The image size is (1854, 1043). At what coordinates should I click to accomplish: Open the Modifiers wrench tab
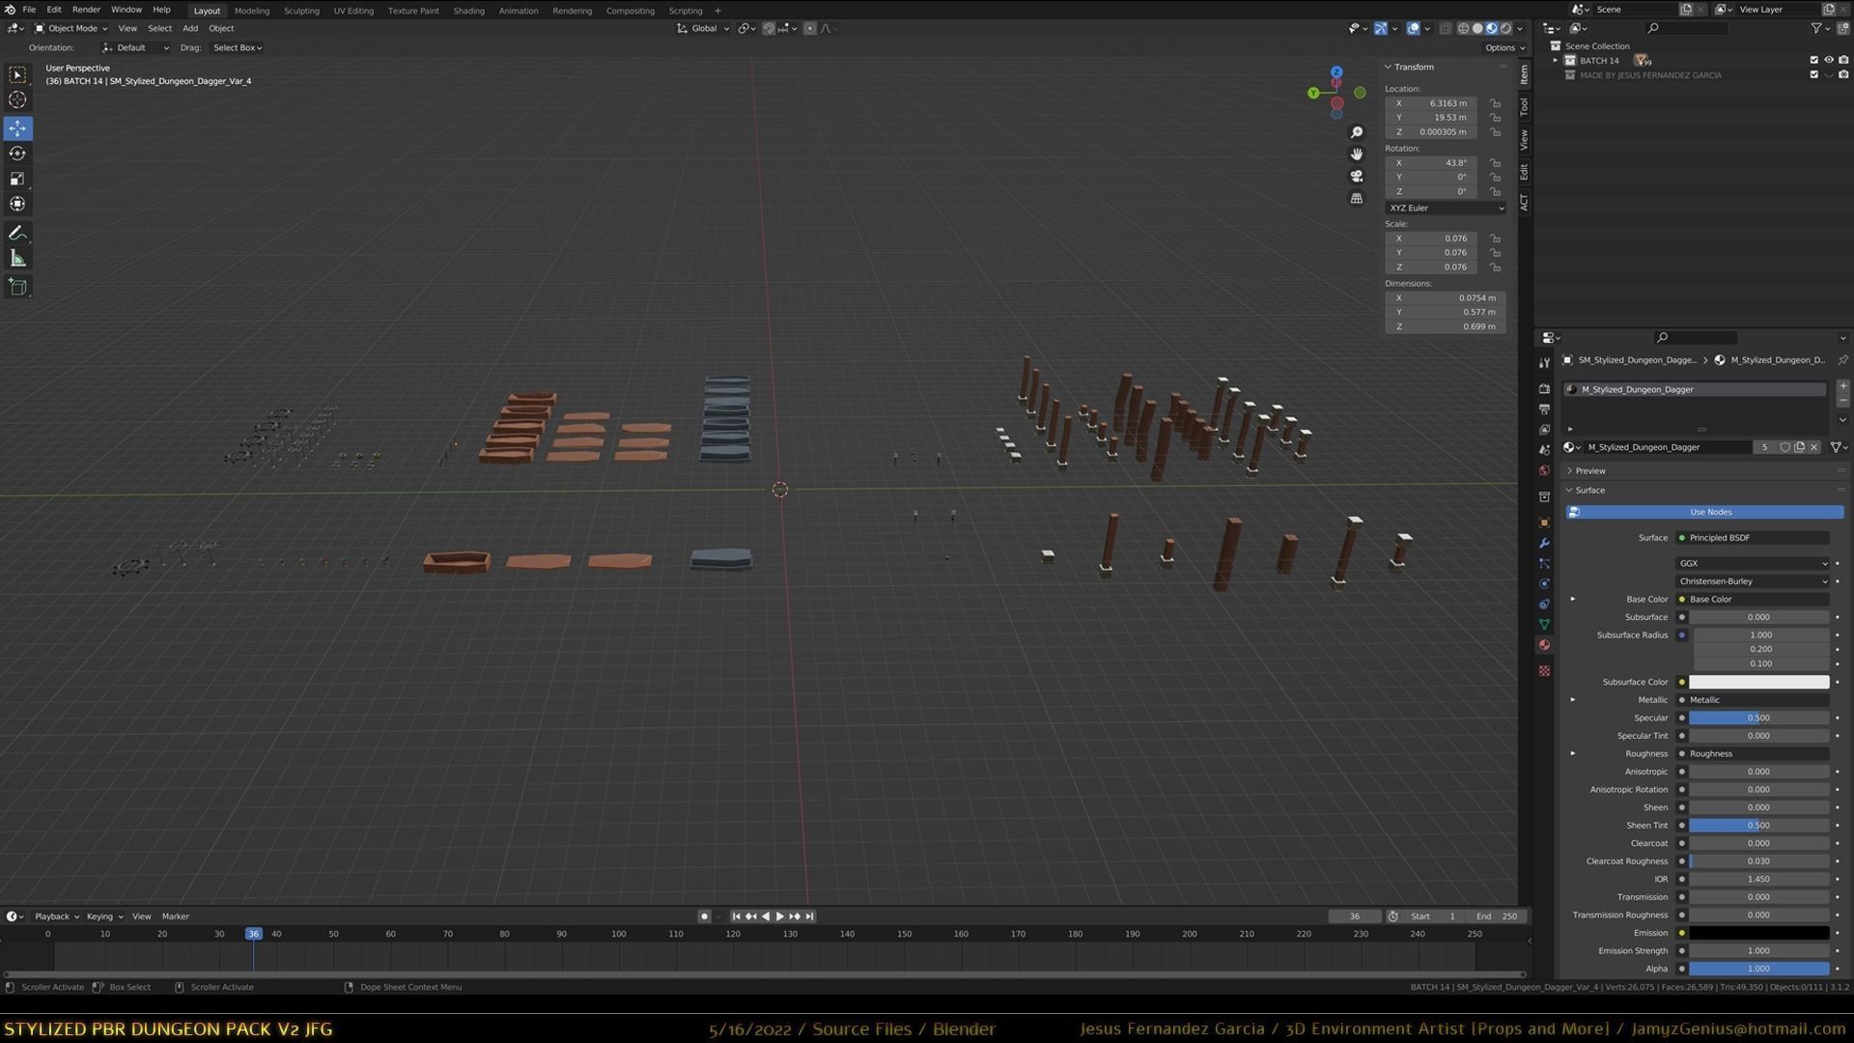coord(1544,543)
